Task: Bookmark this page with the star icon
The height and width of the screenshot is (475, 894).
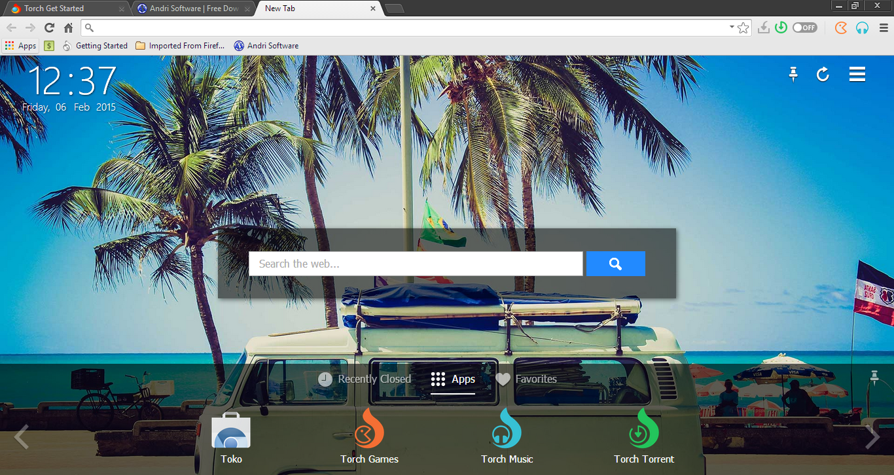Action: [x=743, y=27]
